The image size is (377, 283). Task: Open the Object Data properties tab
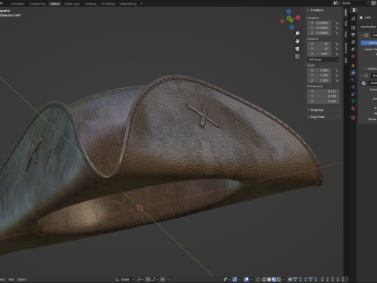click(353, 101)
